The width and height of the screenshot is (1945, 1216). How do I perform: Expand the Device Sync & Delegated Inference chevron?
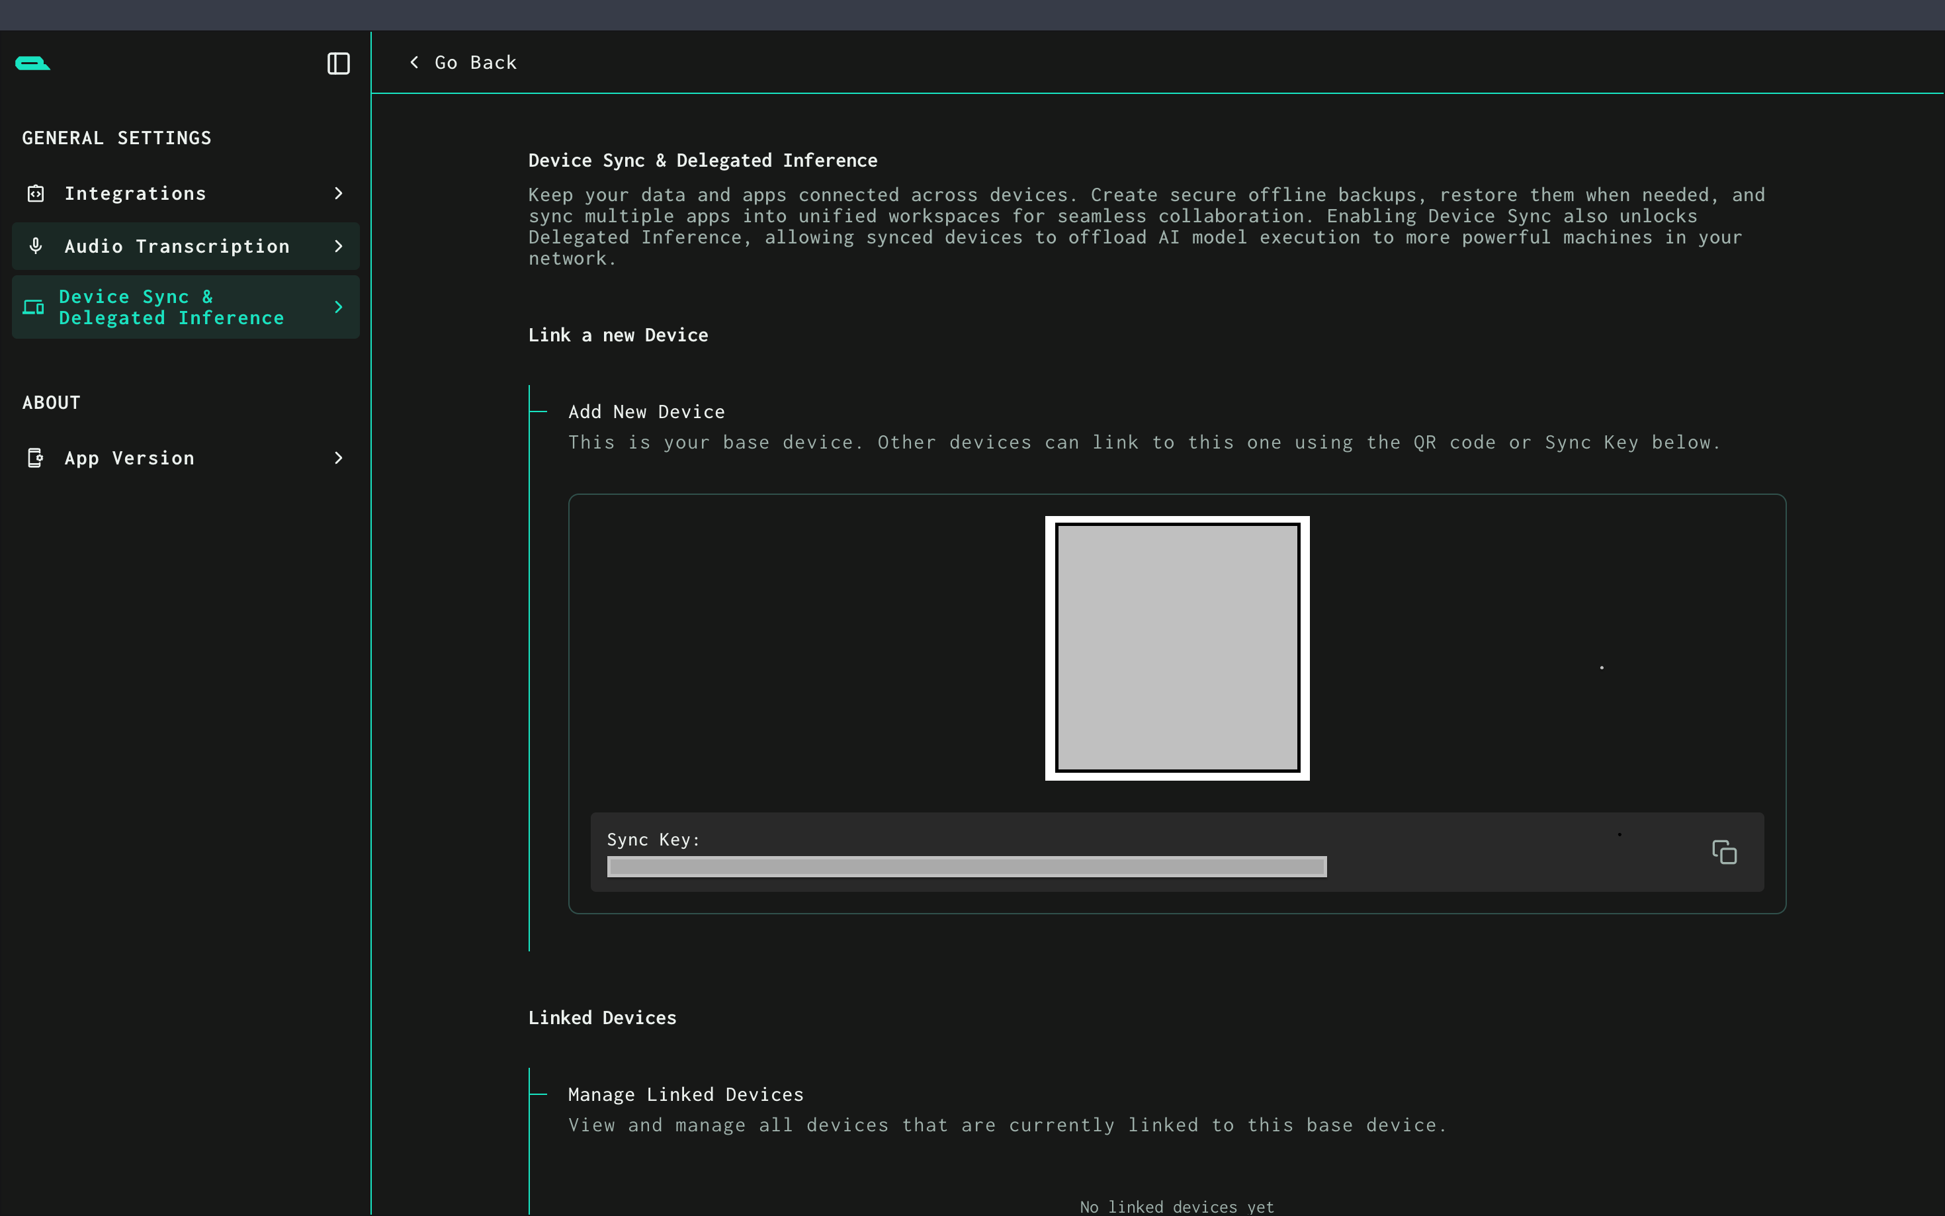[x=339, y=307]
